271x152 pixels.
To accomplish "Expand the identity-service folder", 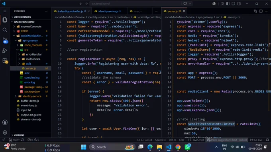I will [32, 96].
